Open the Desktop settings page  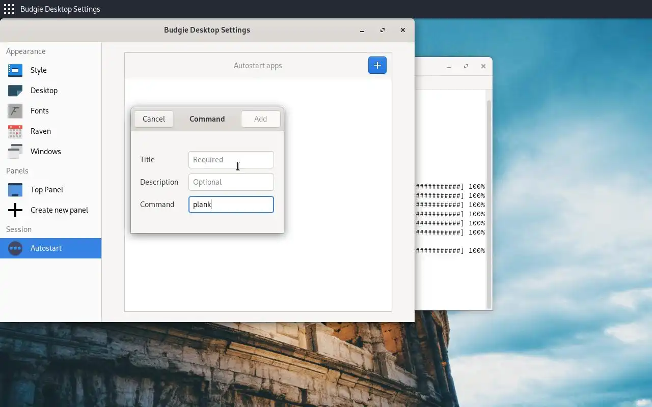[50, 91]
